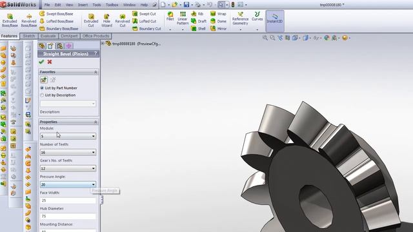
Task: Open the Window menu
Action: point(129,5)
